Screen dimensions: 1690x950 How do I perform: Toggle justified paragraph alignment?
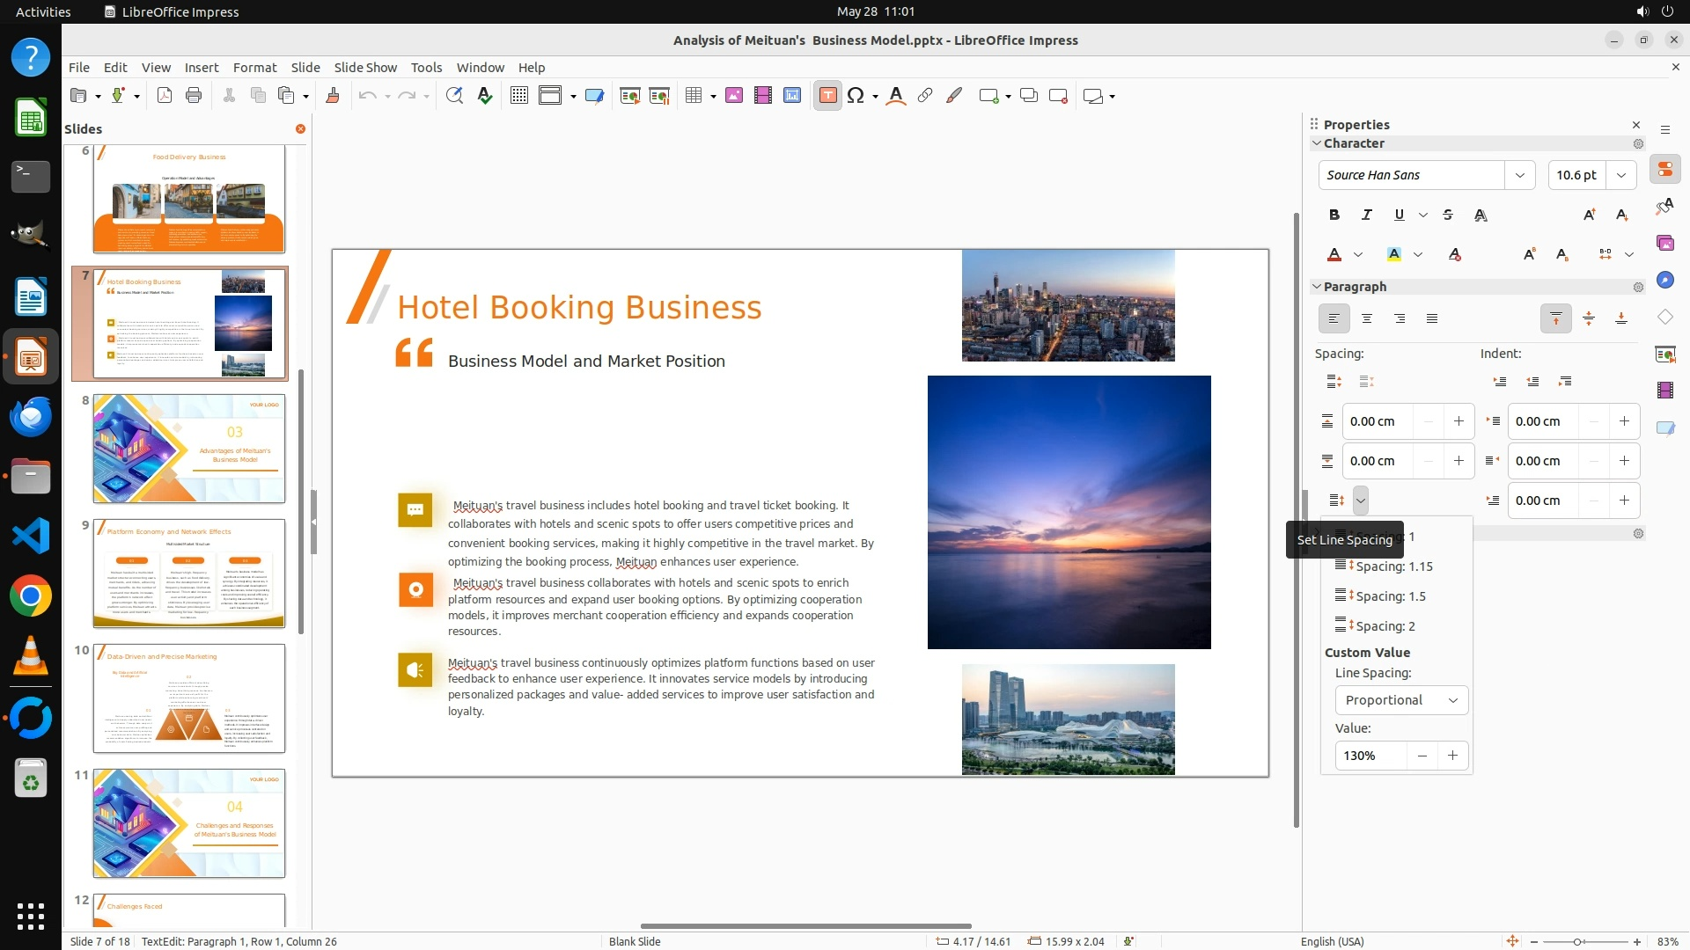pos(1432,318)
